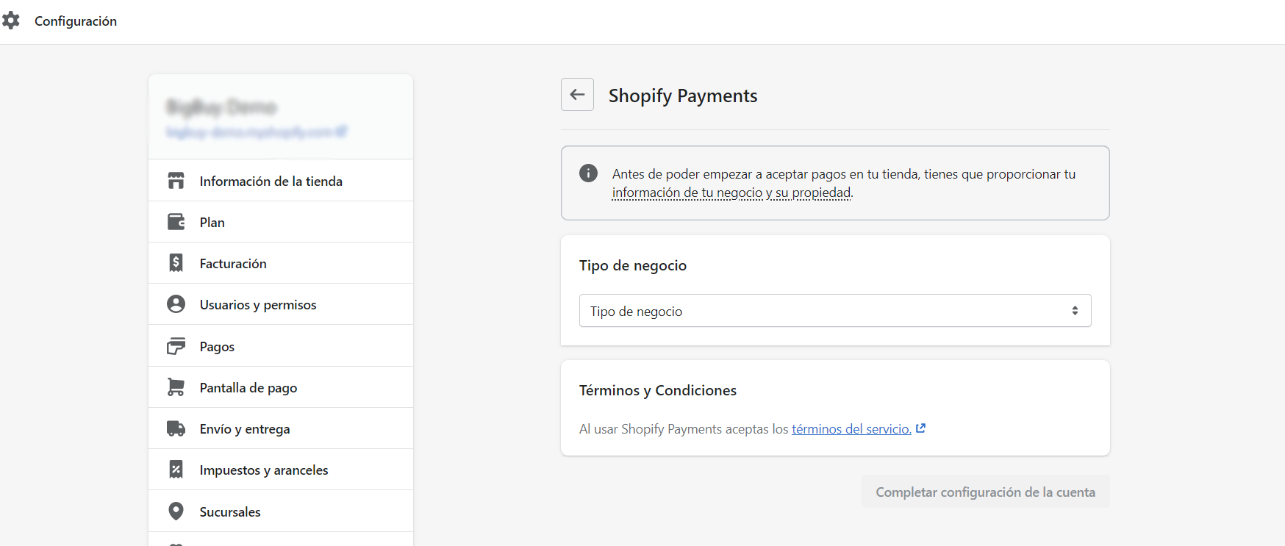Screen dimensions: 1285x546
Task: Go to Plan settings menu item
Action: [212, 223]
